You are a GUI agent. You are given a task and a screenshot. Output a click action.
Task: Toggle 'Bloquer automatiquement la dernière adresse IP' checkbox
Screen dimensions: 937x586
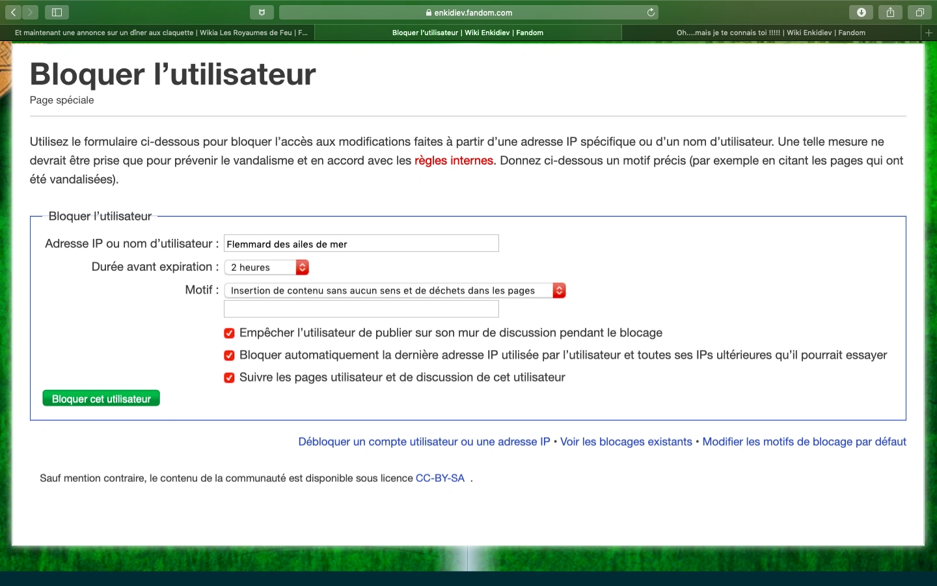(229, 356)
